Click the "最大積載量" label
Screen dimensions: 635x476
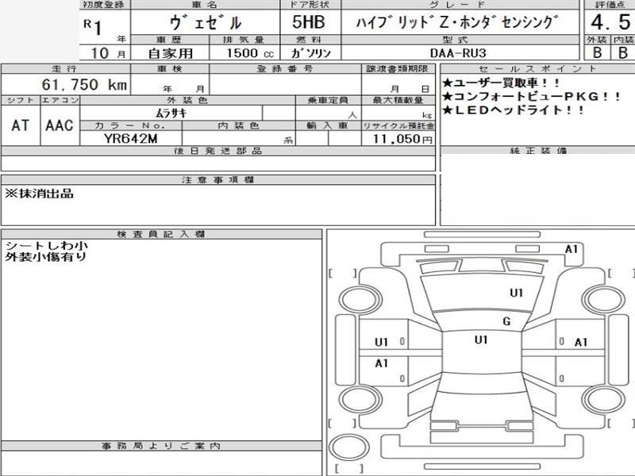pos(398,100)
